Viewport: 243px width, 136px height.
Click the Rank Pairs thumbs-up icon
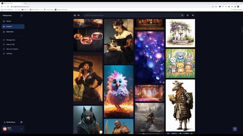click(x=4, y=32)
